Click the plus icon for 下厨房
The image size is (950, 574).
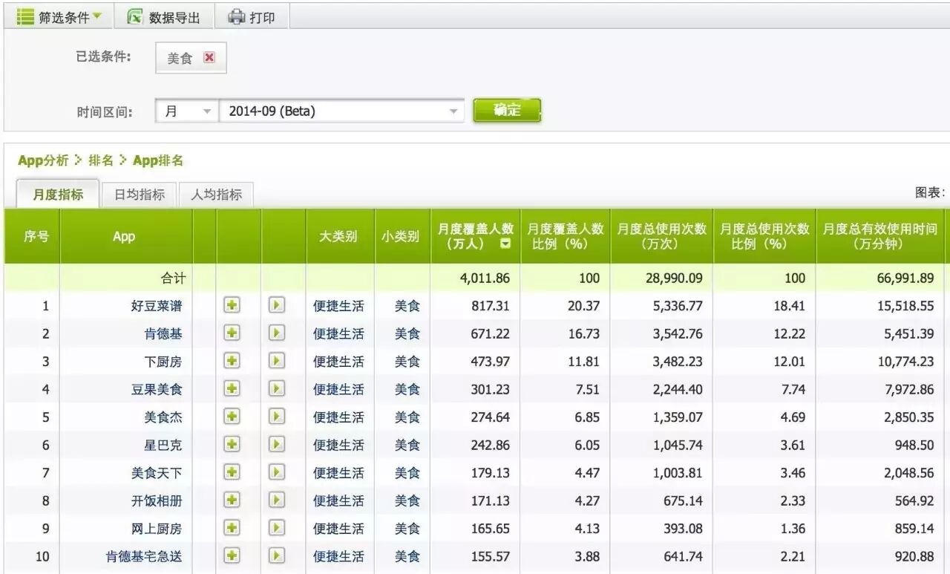click(232, 361)
